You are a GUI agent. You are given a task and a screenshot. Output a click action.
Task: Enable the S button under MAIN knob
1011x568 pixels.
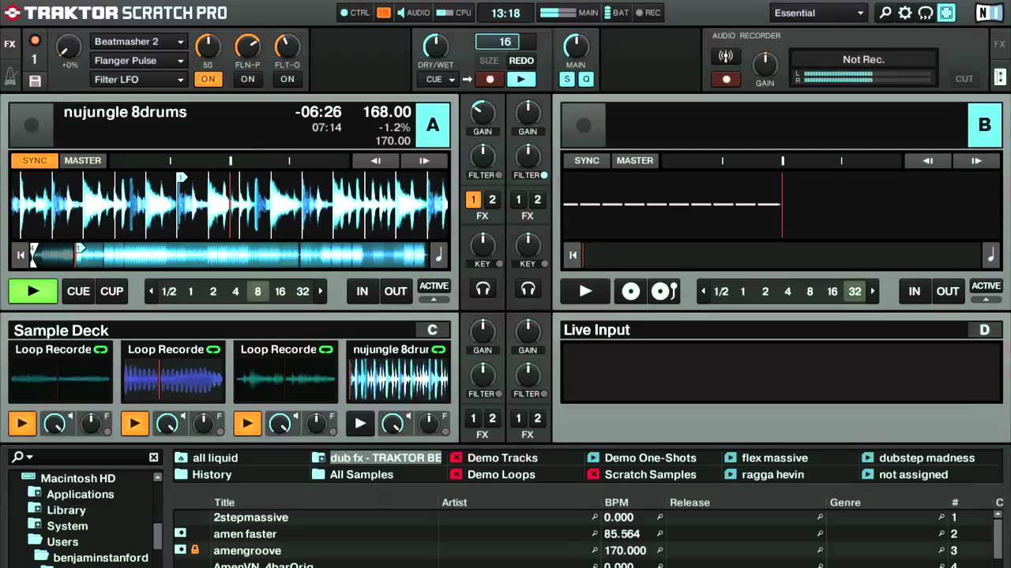point(567,79)
